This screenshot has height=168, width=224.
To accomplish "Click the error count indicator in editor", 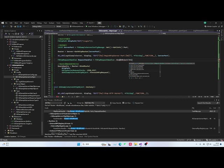I will [57, 97].
